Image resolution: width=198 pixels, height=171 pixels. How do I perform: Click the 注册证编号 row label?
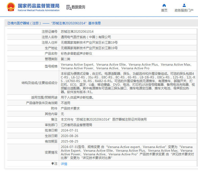point(49,32)
